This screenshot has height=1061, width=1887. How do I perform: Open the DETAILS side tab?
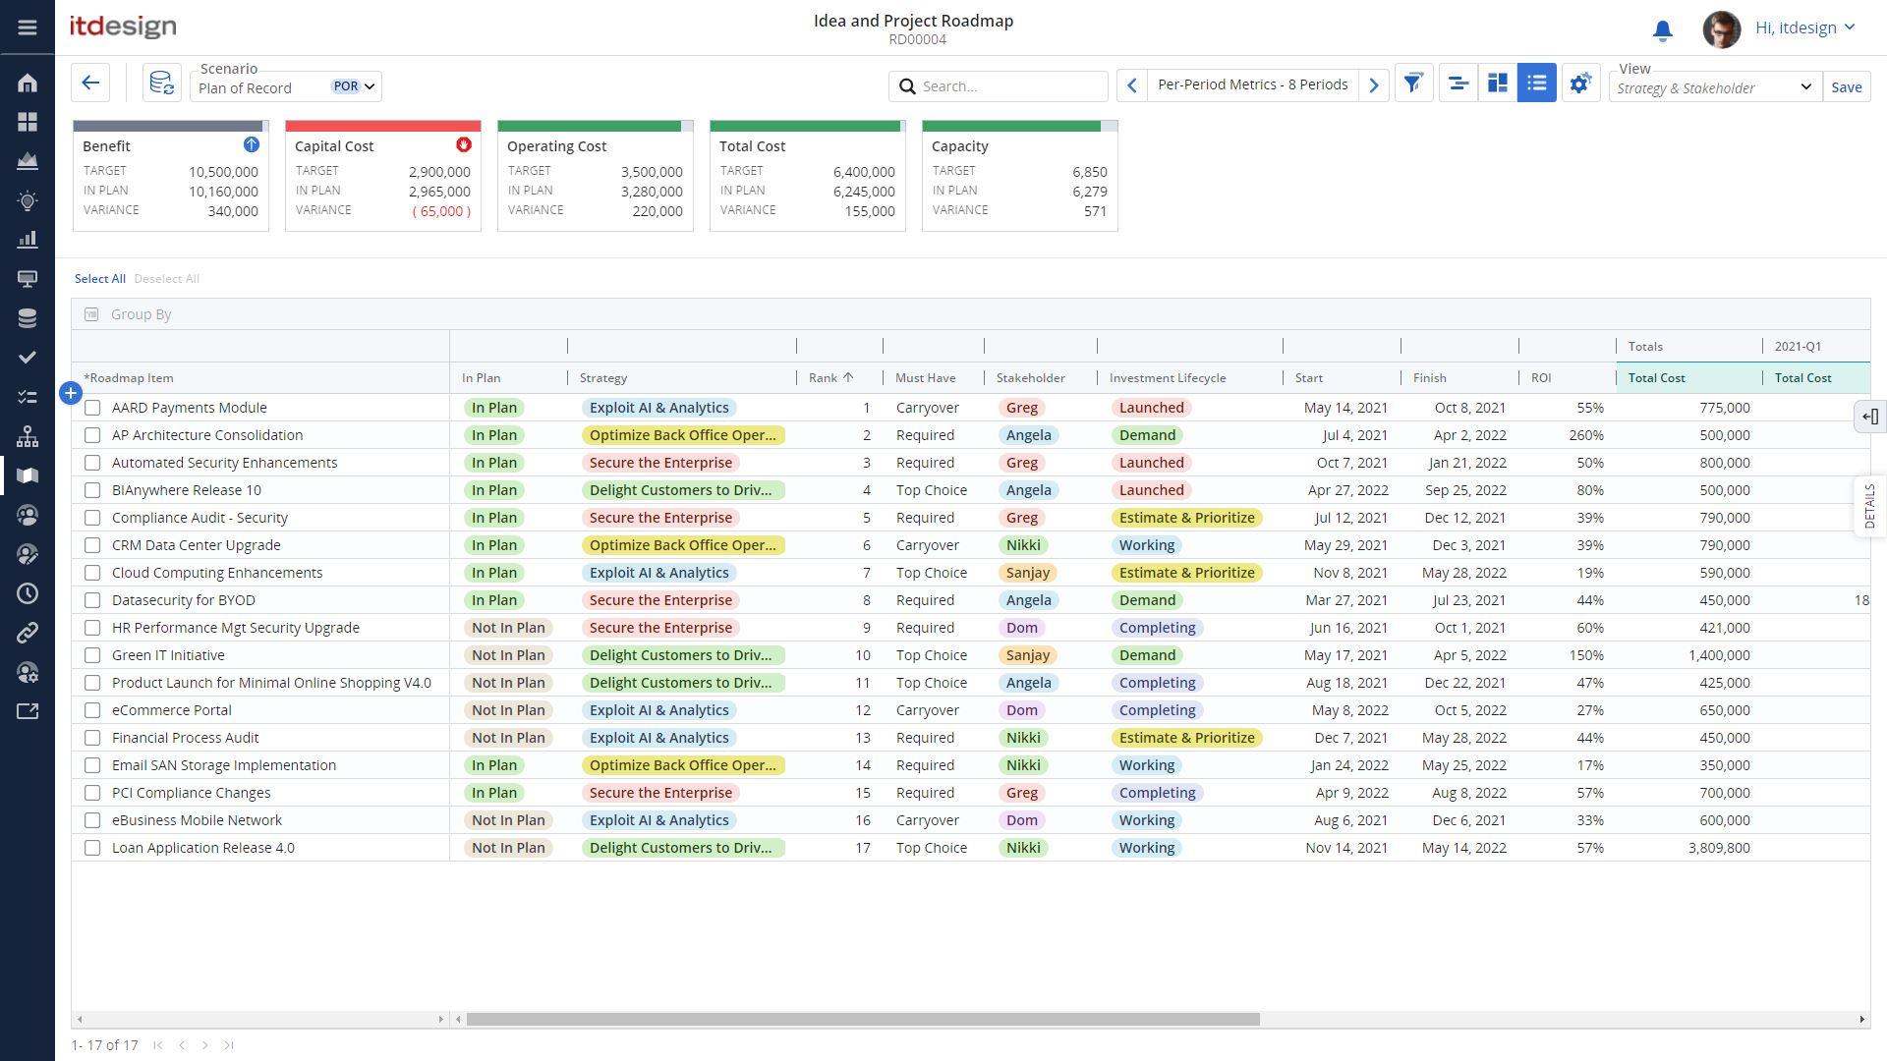pyautogui.click(x=1869, y=506)
